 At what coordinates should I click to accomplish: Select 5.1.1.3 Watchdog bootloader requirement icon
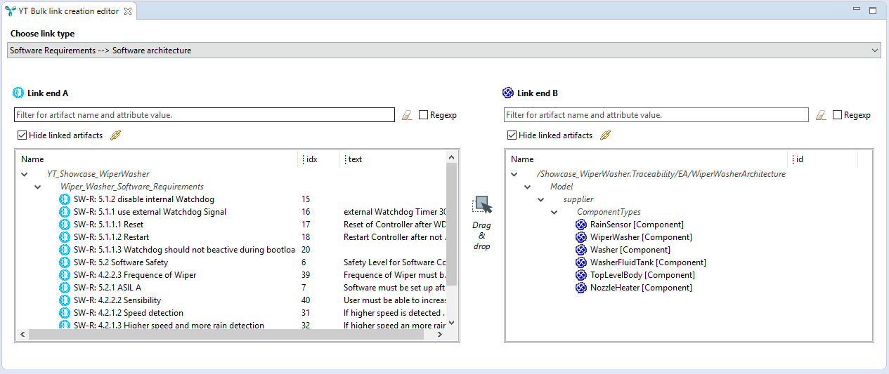pyautogui.click(x=65, y=250)
